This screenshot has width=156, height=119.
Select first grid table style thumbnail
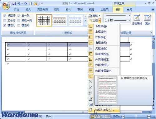tap(44, 21)
